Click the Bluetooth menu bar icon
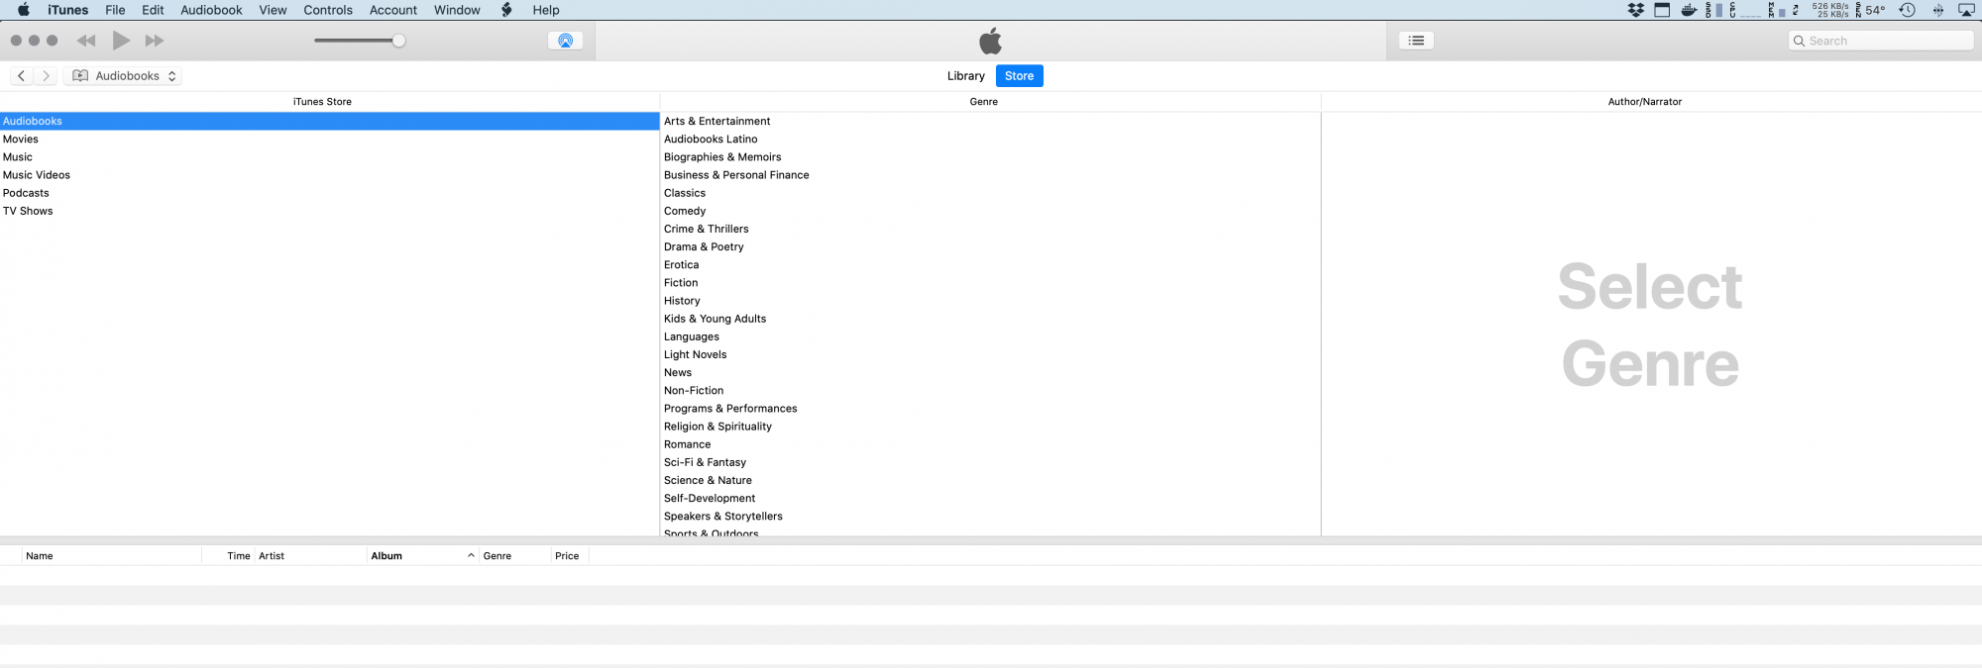 (1938, 10)
